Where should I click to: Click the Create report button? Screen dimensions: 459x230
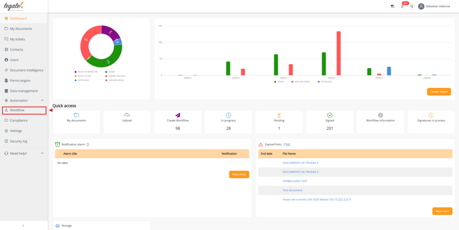coord(439,91)
